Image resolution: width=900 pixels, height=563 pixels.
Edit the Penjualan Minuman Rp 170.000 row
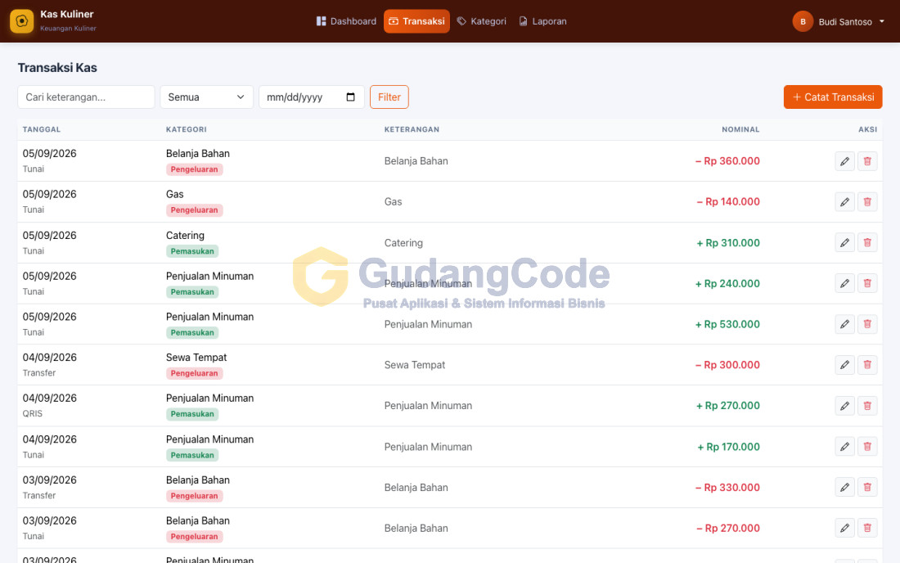[845, 447]
